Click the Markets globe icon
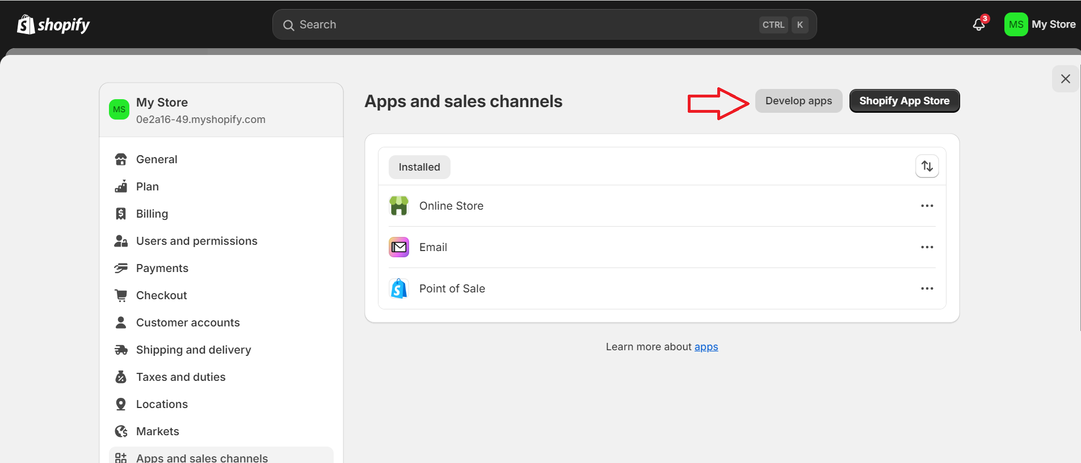1081x463 pixels. coord(121,431)
